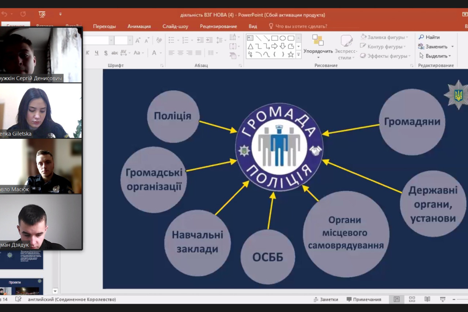Switch to the Вид tab
The height and width of the screenshot is (312, 468).
click(x=253, y=26)
